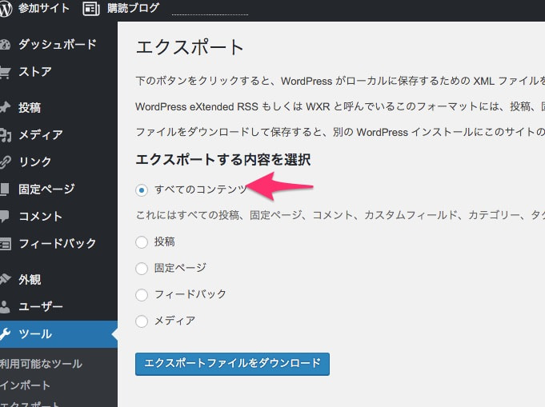Click the インポート submenu link
This screenshot has width=545, height=407.
click(26, 385)
